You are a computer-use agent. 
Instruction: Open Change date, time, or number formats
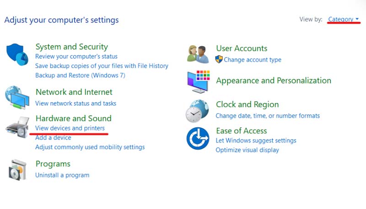click(x=268, y=116)
